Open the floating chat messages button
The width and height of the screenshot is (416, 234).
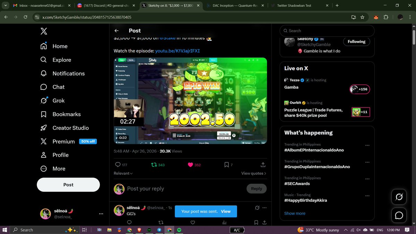(x=399, y=215)
